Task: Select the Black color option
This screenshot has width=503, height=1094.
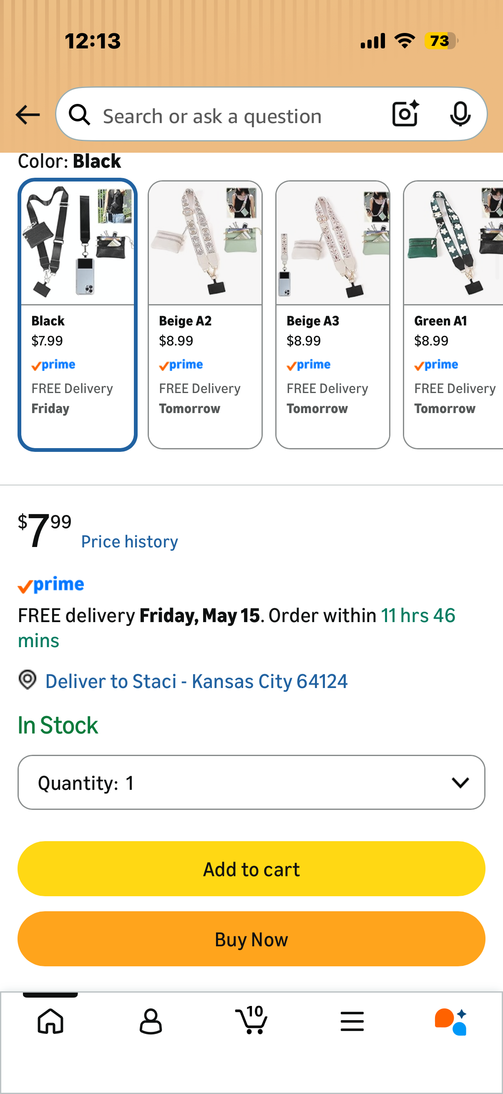Action: pyautogui.click(x=78, y=315)
